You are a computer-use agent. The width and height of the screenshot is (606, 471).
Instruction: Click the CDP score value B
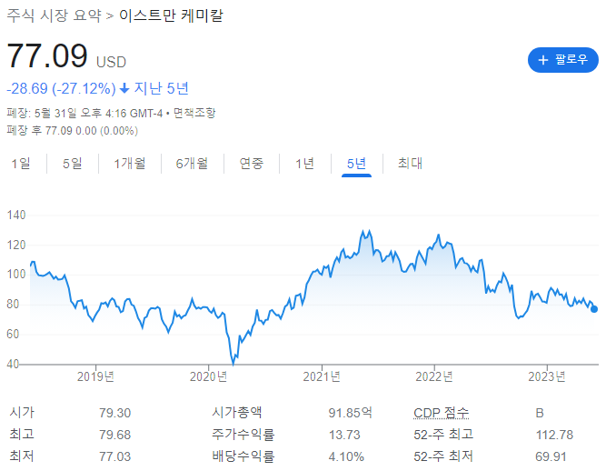click(540, 413)
